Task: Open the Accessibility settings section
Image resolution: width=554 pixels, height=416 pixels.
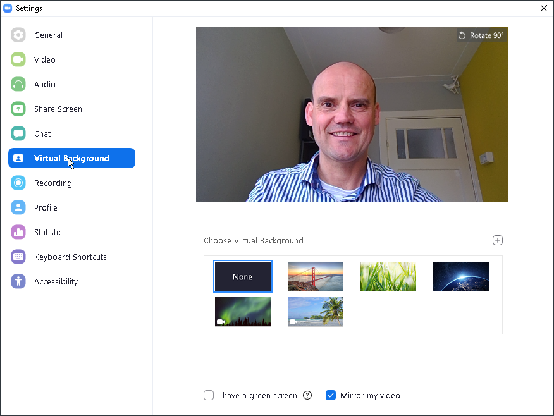Action: 56,281
